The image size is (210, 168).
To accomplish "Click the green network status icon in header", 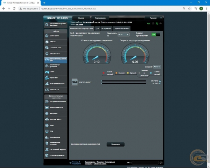I will pyautogui.click(x=157, y=23).
